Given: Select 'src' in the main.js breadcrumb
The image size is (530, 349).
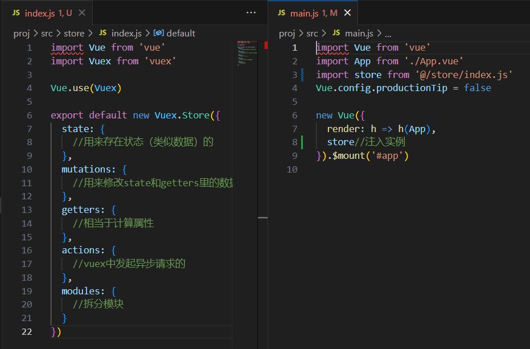Looking at the screenshot, I should click(x=312, y=34).
